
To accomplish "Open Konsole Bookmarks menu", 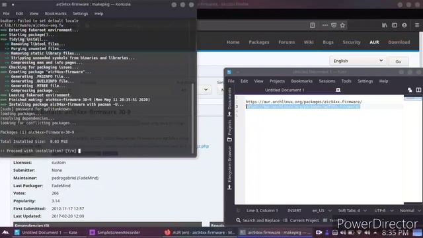I will pyautogui.click(x=56, y=13).
